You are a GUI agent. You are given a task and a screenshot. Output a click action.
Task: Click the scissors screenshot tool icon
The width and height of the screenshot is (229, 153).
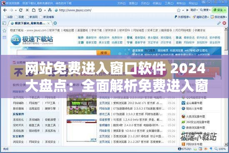50,10
